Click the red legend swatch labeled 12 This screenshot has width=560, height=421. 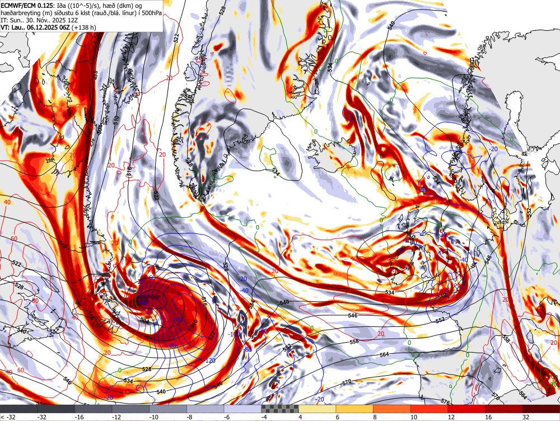click(466, 409)
